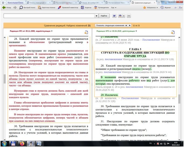Open КонсультантПлюс taskbar icon
This screenshot has height=147, width=184.
click(x=31, y=144)
